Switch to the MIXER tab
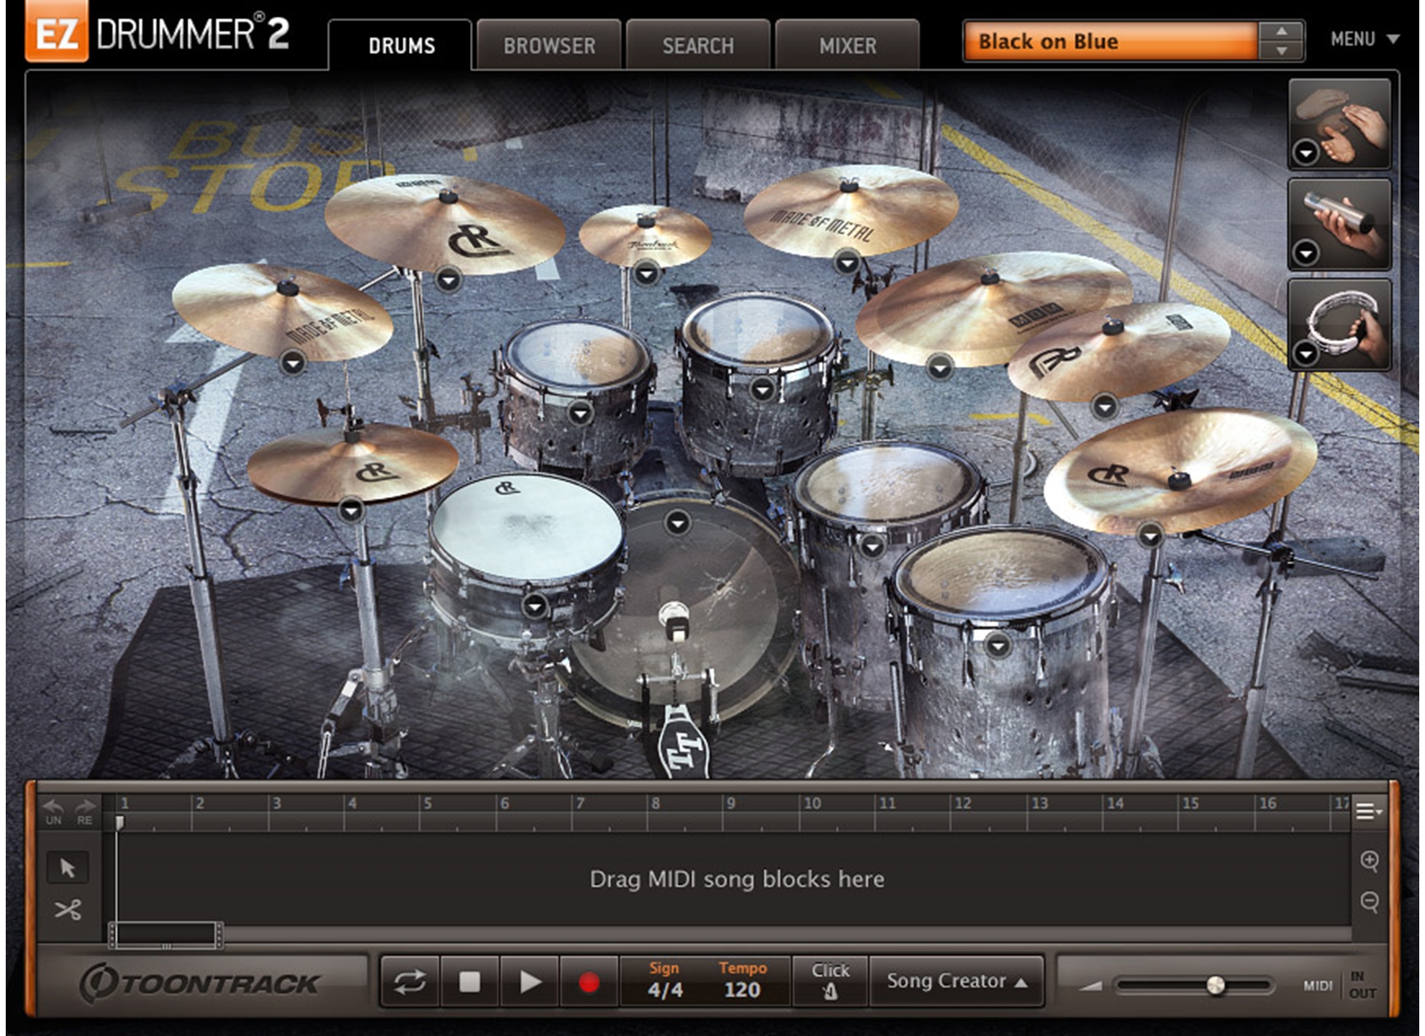The width and height of the screenshot is (1425, 1036). [x=847, y=46]
